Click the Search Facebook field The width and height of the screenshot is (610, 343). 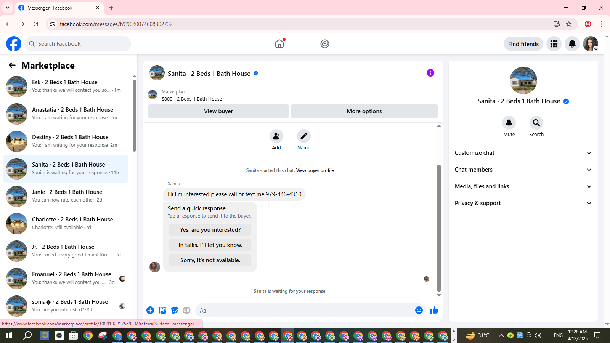coord(78,44)
